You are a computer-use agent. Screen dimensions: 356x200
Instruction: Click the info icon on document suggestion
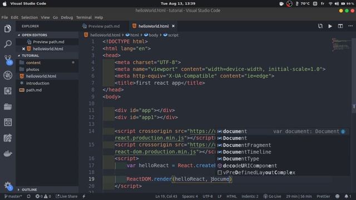pos(343,132)
